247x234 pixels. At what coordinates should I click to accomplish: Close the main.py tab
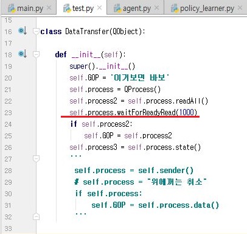(x=49, y=8)
